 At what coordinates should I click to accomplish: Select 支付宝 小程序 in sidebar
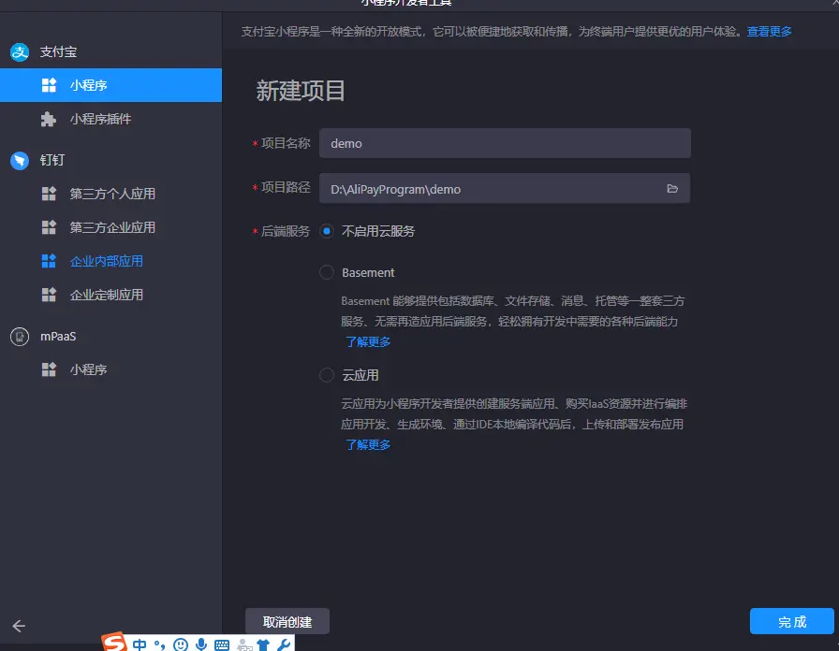coord(110,85)
